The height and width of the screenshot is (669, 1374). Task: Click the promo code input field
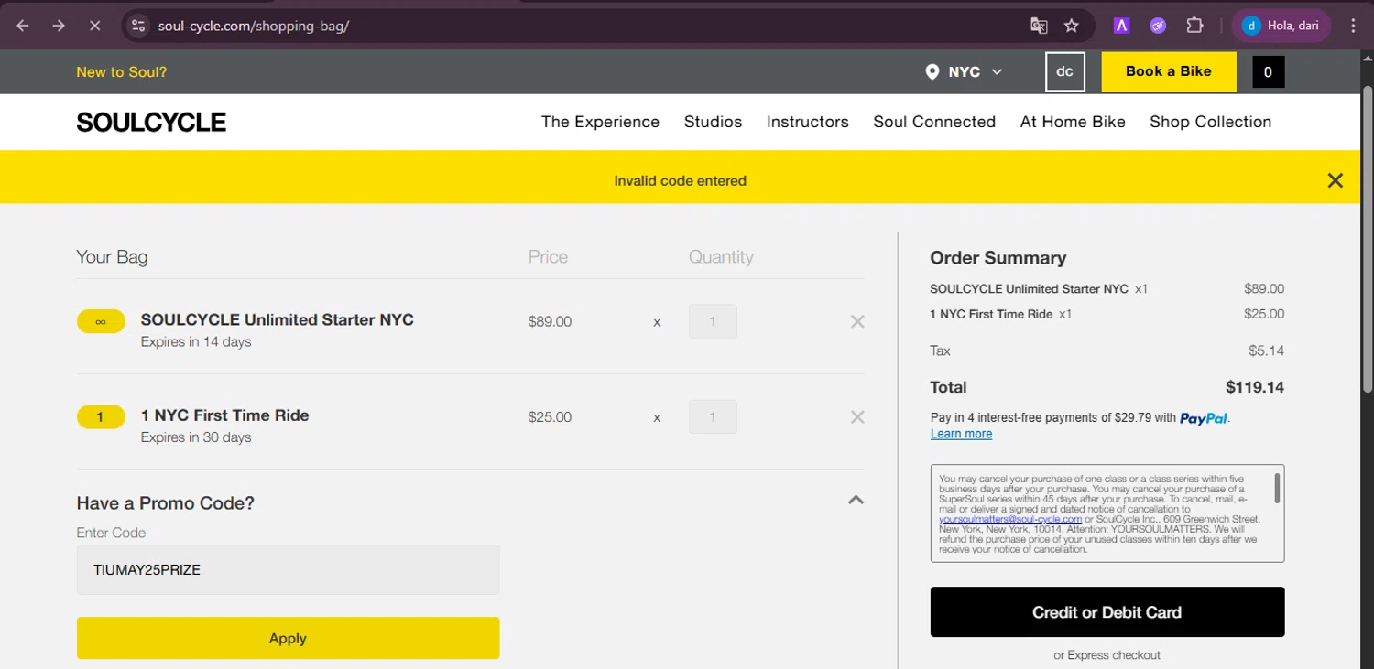coord(288,570)
